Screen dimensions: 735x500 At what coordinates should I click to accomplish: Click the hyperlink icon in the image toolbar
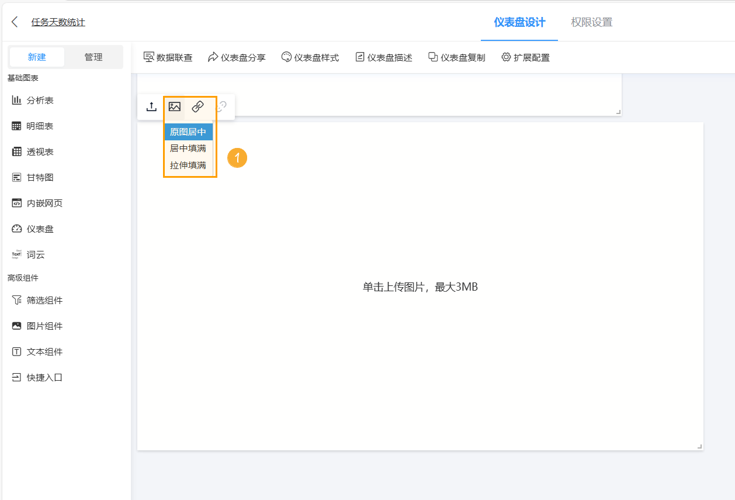pyautogui.click(x=197, y=106)
